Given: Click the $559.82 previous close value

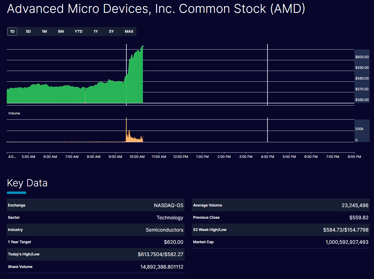Looking at the screenshot, I should [x=359, y=218].
